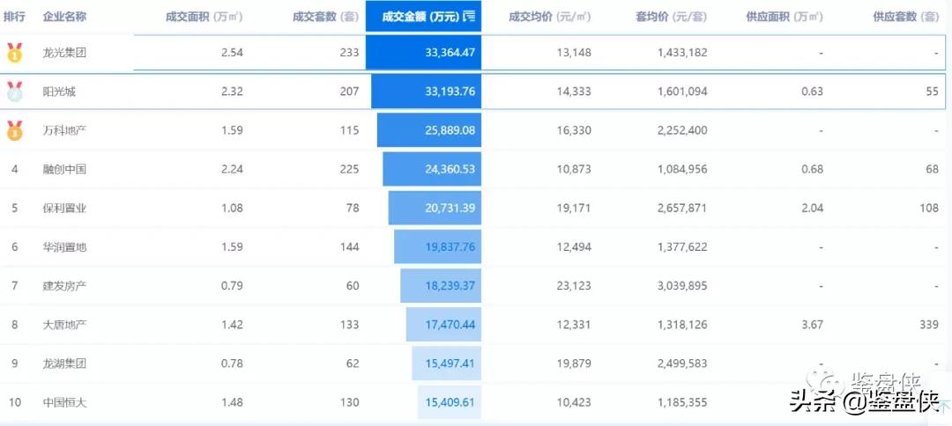Click amount value 18,239.37

tap(450, 285)
